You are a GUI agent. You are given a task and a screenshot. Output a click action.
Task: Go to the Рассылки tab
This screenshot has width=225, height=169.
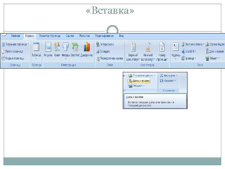(84, 36)
